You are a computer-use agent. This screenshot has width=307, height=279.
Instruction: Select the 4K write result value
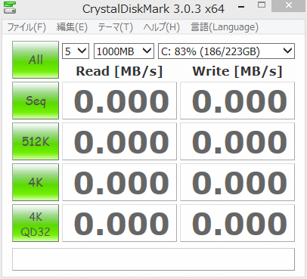pos(237,182)
